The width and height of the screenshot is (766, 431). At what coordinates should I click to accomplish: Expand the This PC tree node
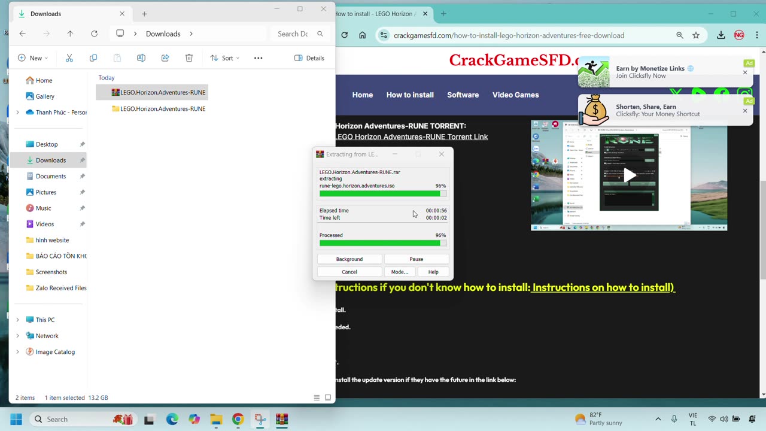tap(17, 320)
